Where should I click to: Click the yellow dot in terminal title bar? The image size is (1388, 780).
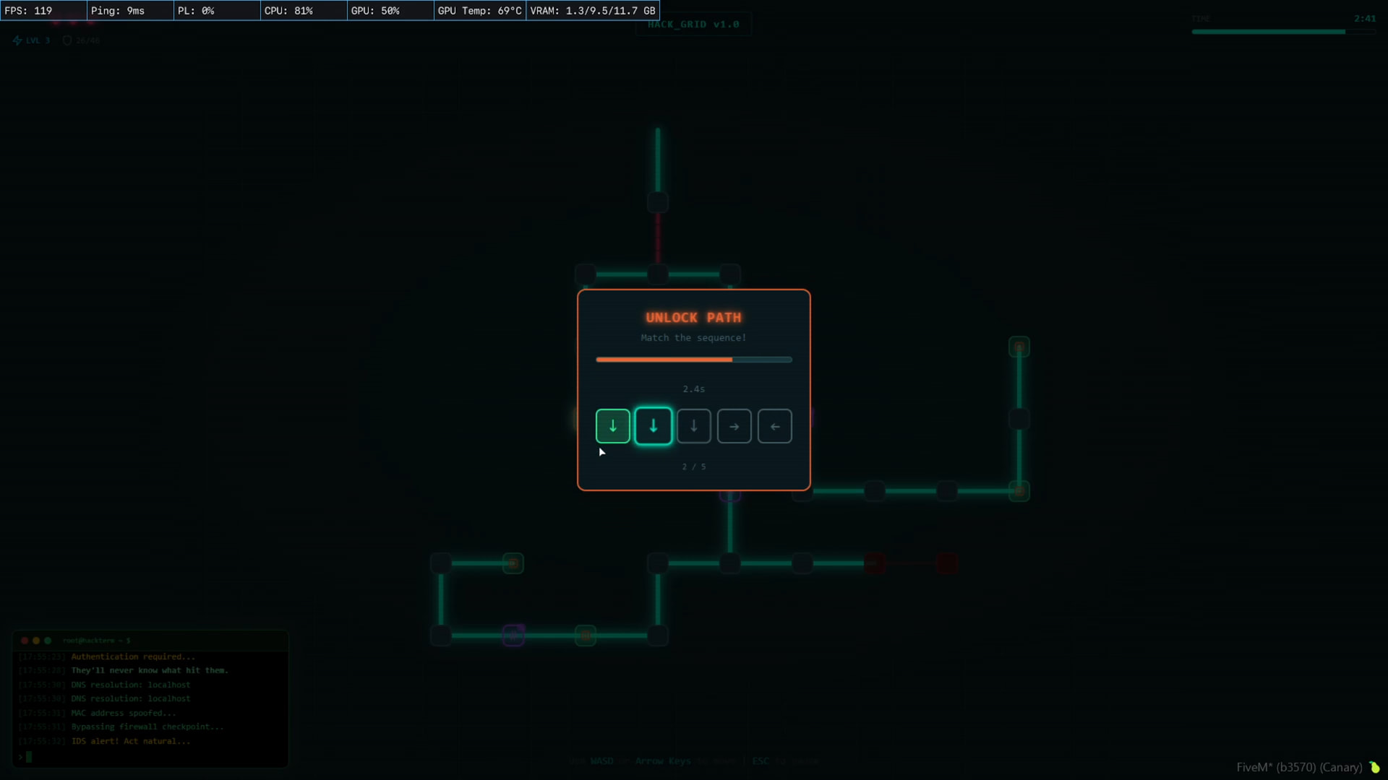[36, 641]
